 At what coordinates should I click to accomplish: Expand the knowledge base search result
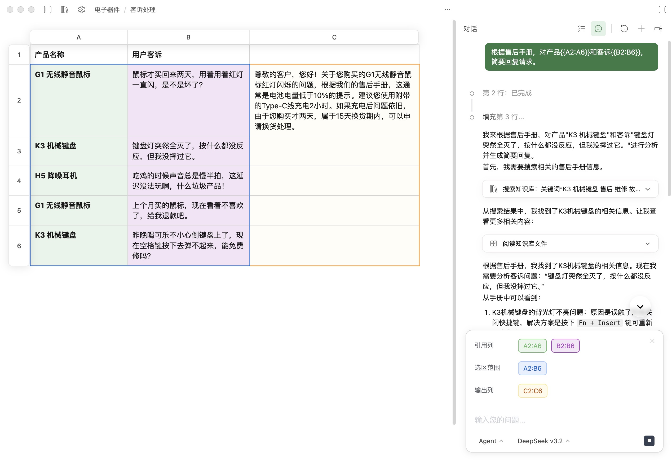[x=648, y=189]
